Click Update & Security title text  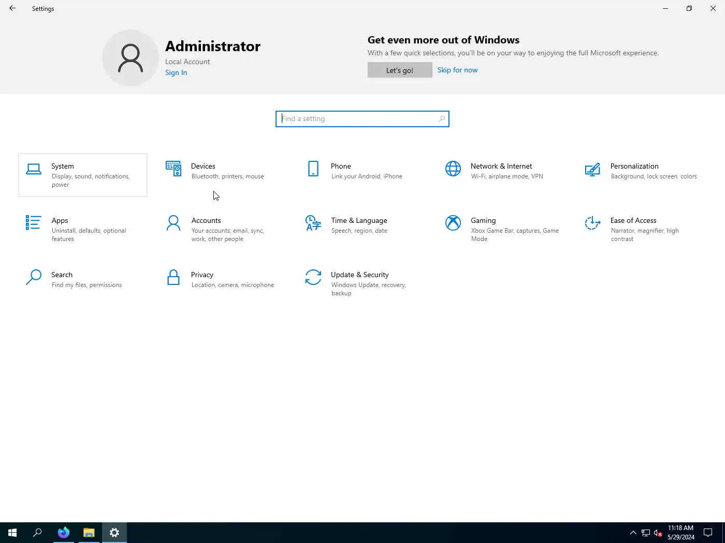pos(360,275)
